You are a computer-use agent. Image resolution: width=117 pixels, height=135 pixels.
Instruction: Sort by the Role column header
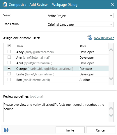(93, 46)
